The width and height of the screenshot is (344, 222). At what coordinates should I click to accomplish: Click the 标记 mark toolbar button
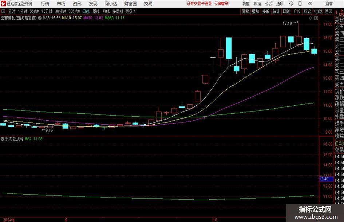click(307, 11)
